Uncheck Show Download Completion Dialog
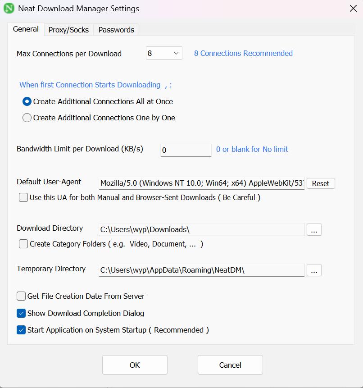Viewport: 363px width, 388px height. point(21,313)
